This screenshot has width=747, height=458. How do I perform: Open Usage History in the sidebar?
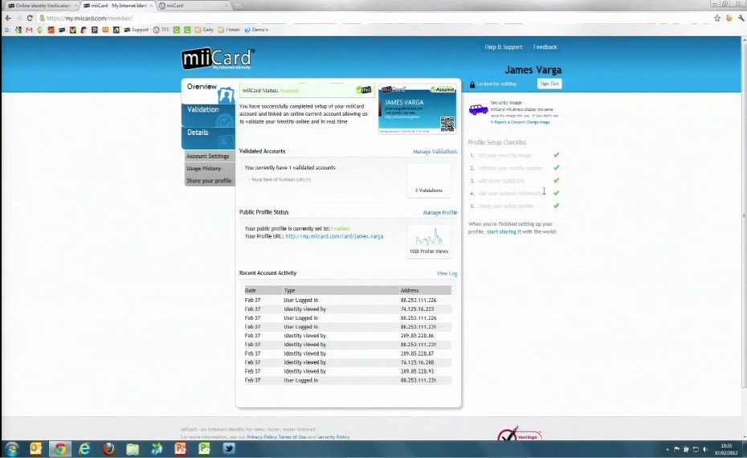click(203, 168)
